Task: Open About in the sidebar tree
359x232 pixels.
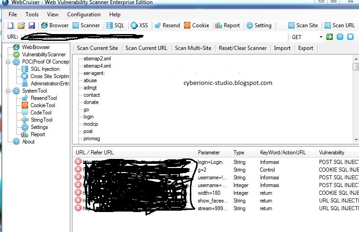Action: click(x=28, y=142)
